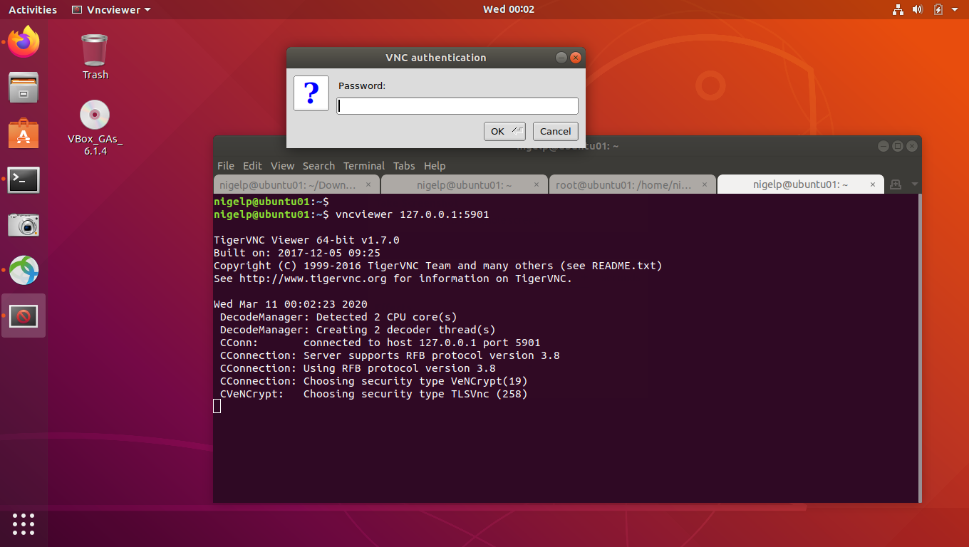Click the VNC authentication title bar
This screenshot has width=969, height=547.
(x=436, y=58)
